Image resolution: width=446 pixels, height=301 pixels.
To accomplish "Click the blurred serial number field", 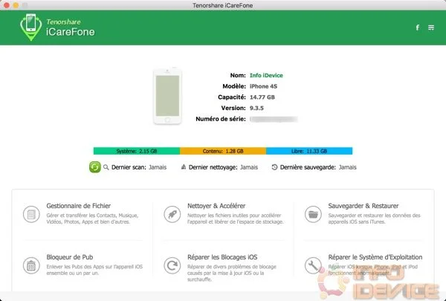I will [x=274, y=119].
